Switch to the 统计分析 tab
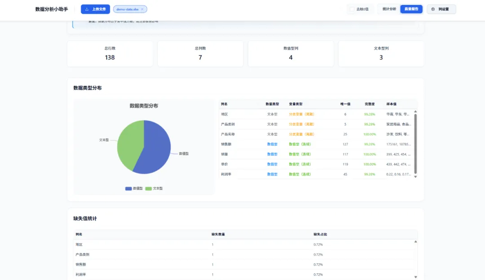 tap(389, 9)
